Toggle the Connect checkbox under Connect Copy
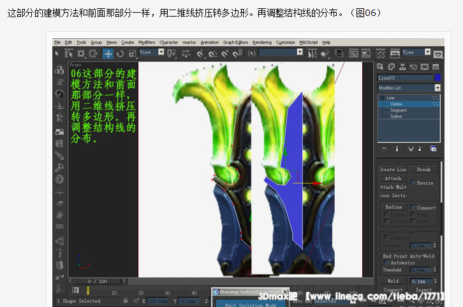This screenshot has height=307, width=463. point(386,238)
